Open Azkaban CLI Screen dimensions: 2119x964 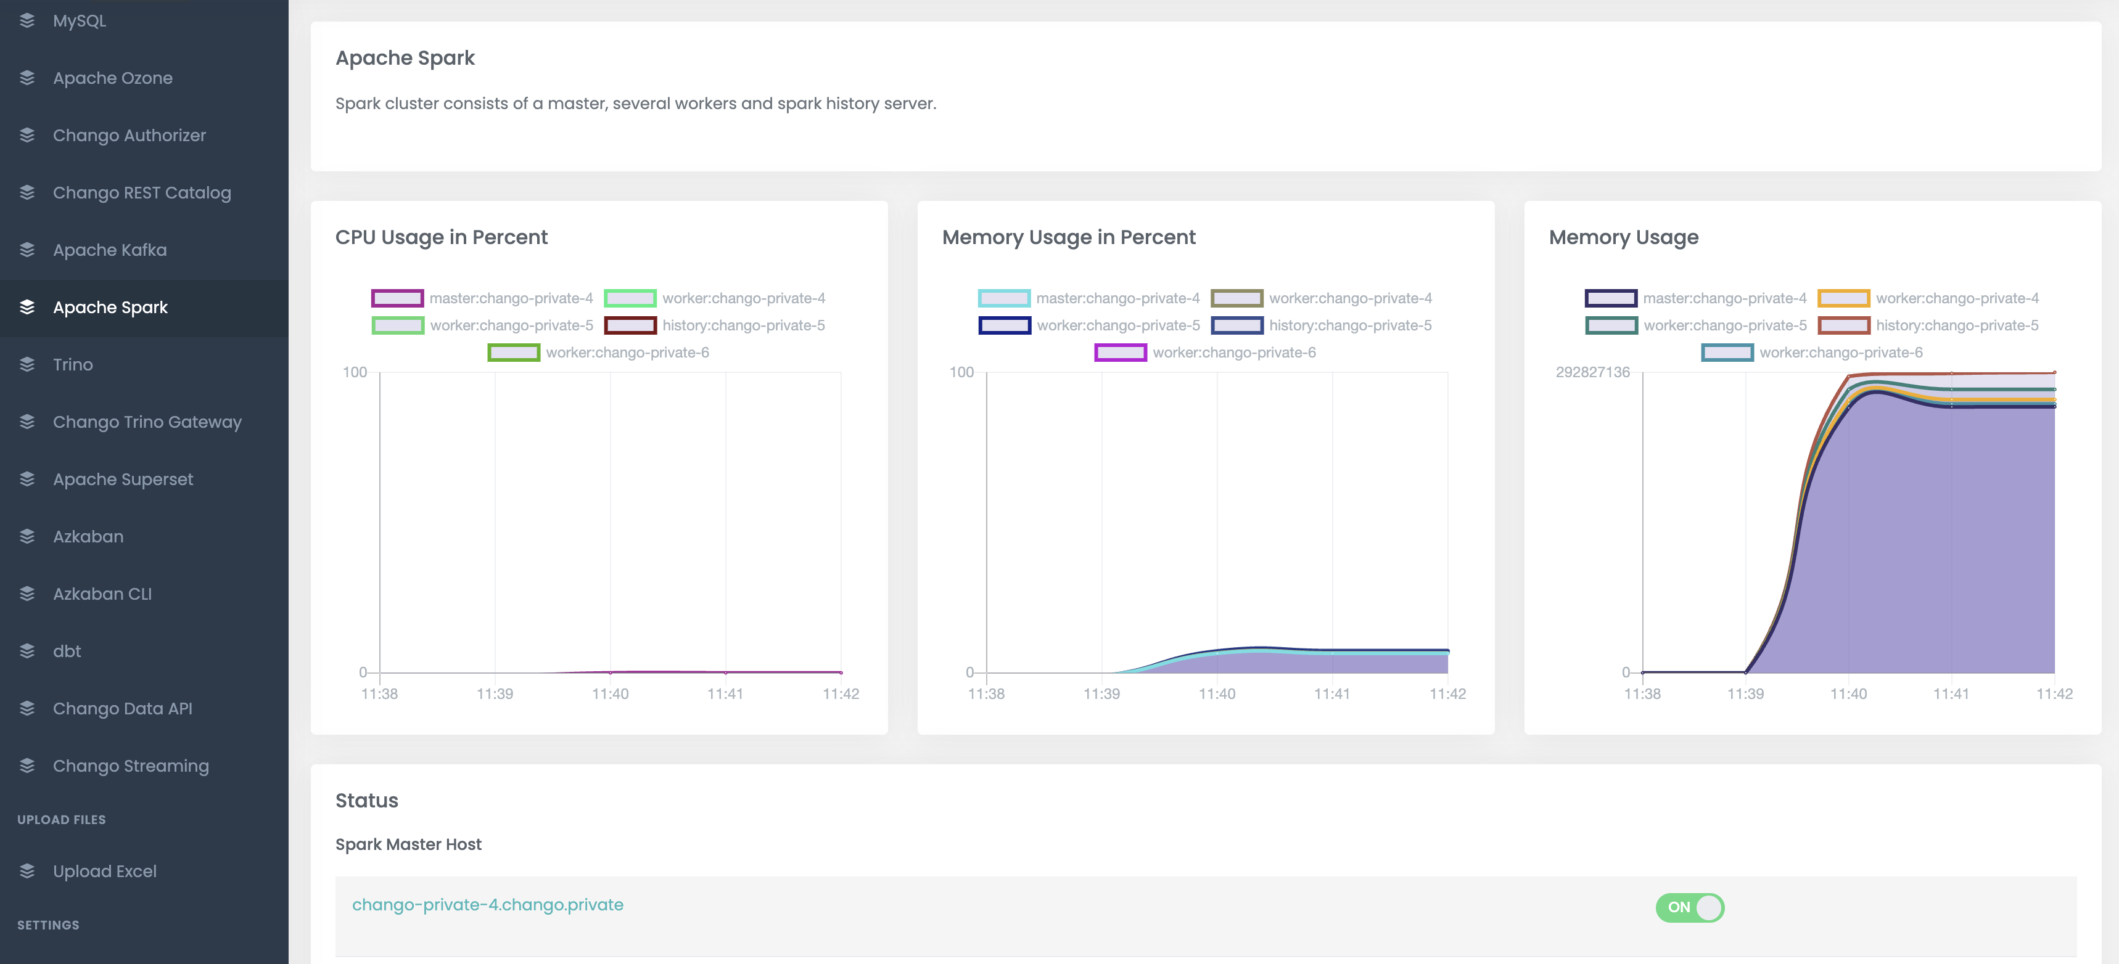(144, 594)
